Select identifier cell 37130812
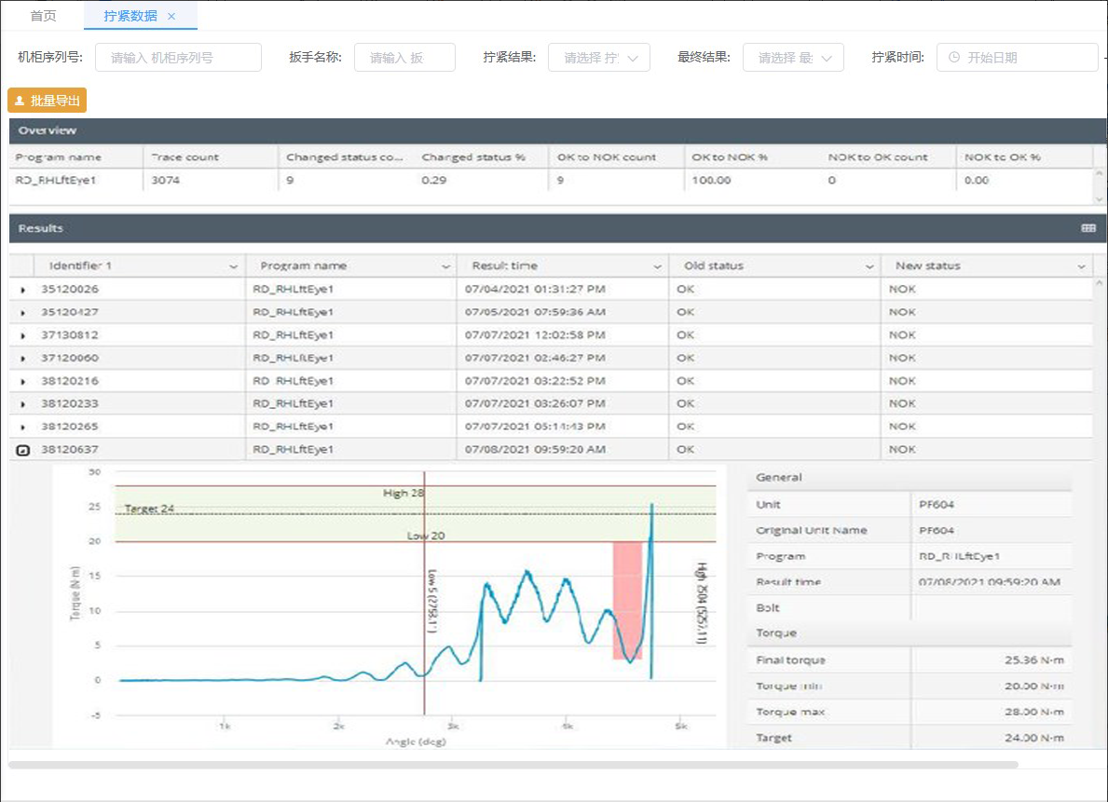1108x802 pixels. point(70,335)
